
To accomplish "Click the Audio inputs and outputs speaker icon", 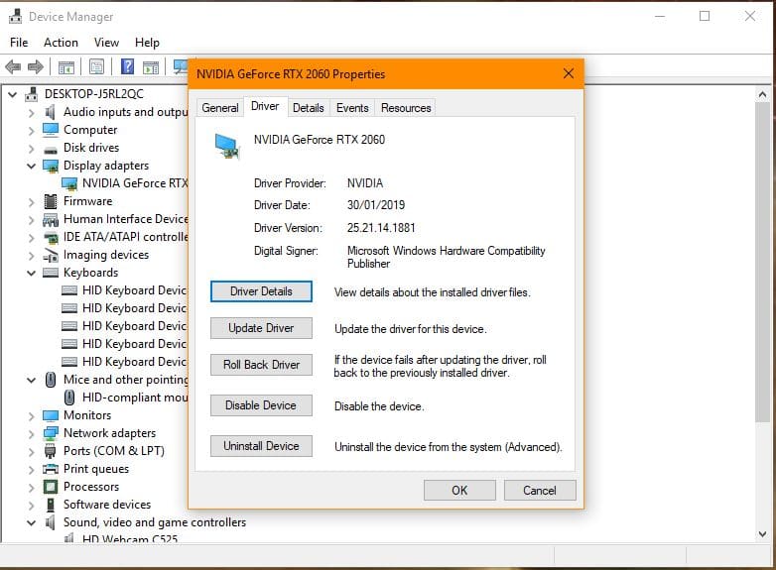I will point(51,112).
